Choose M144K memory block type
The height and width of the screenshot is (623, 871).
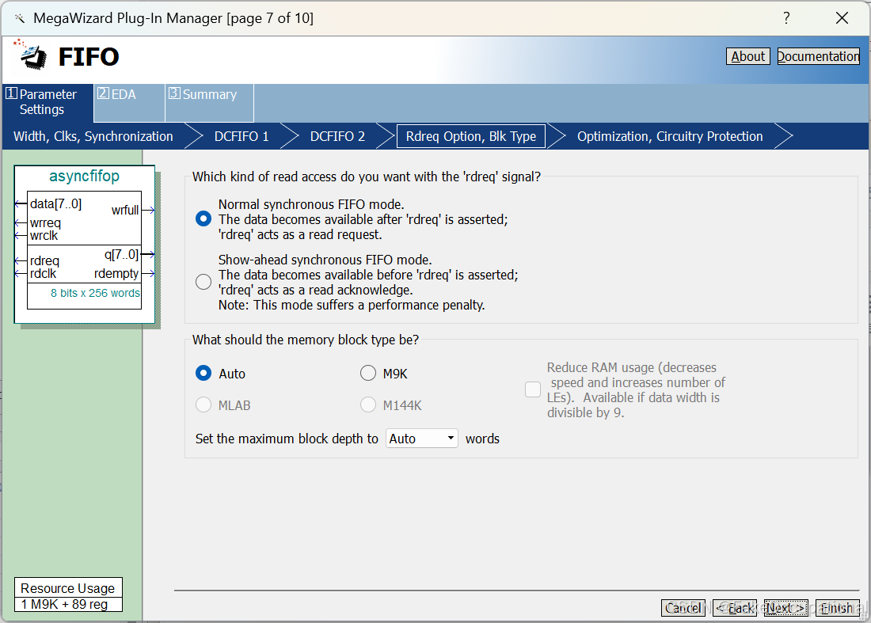(x=367, y=405)
